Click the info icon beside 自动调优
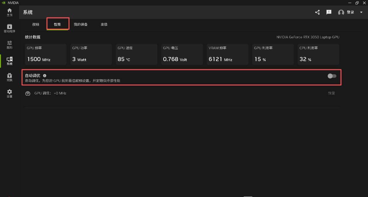Viewport: 368px width, 197px height. pyautogui.click(x=45, y=76)
